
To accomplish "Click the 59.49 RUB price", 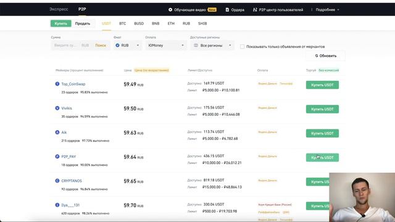I will [133, 84].
